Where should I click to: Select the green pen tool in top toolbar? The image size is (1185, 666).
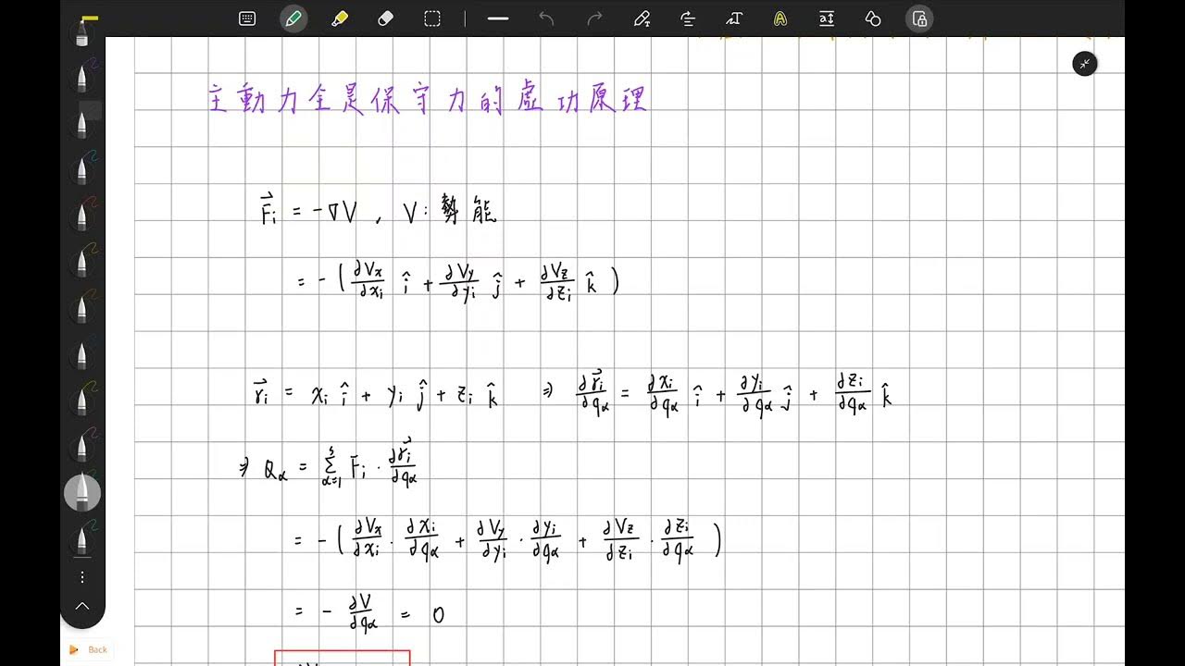(293, 18)
